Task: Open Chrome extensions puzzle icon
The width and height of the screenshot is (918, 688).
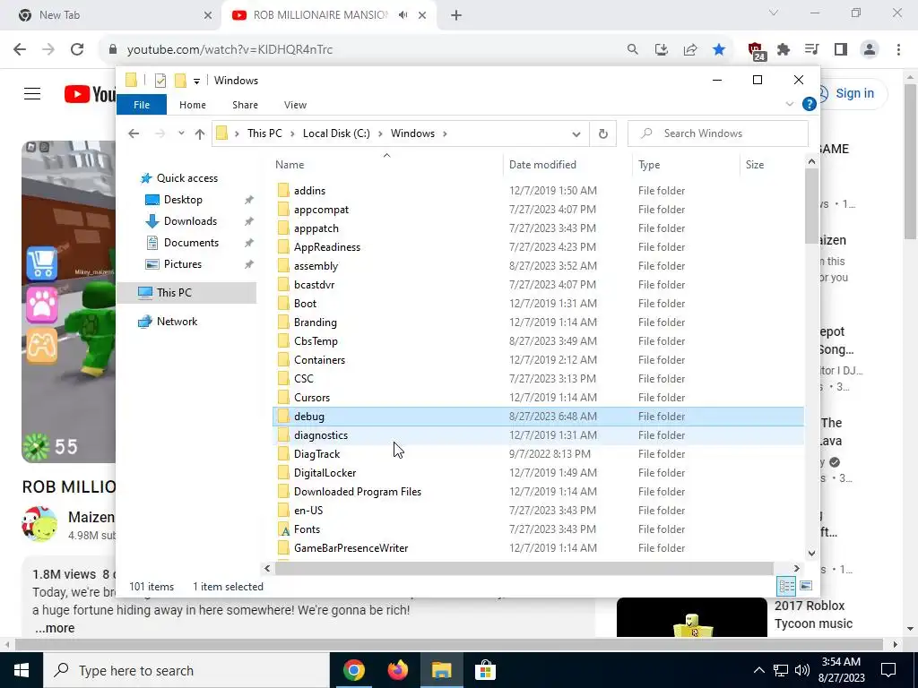Action: (784, 49)
